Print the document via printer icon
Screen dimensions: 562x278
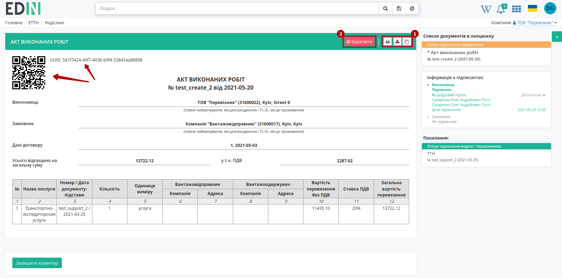coord(387,42)
